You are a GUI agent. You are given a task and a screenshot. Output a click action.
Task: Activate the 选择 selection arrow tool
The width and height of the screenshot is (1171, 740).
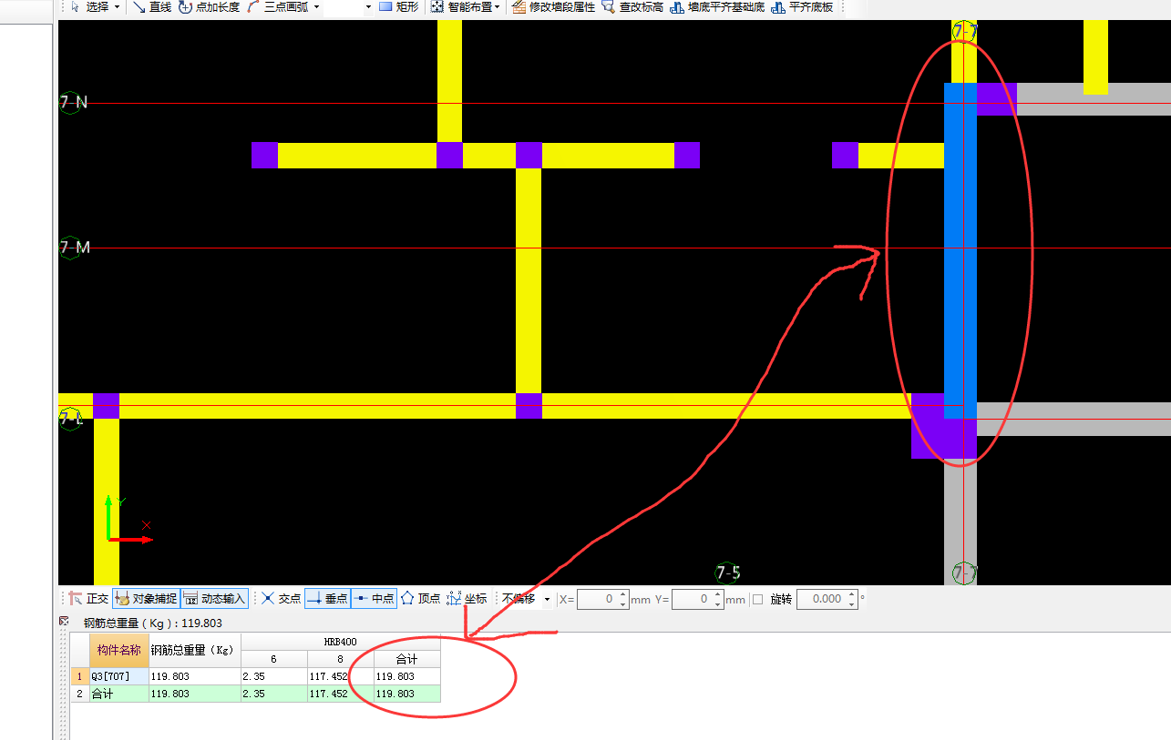pos(90,6)
